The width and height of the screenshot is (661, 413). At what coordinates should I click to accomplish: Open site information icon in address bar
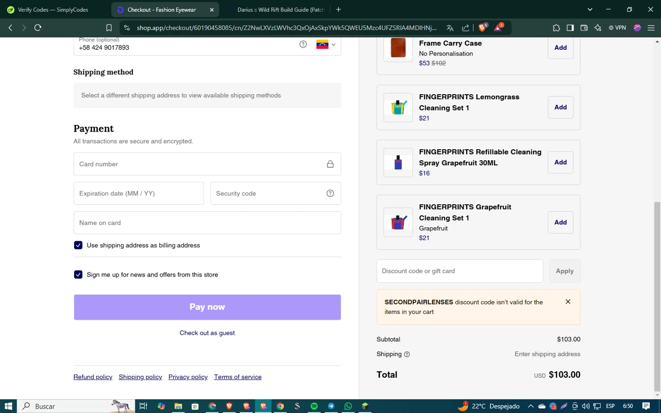click(x=127, y=28)
